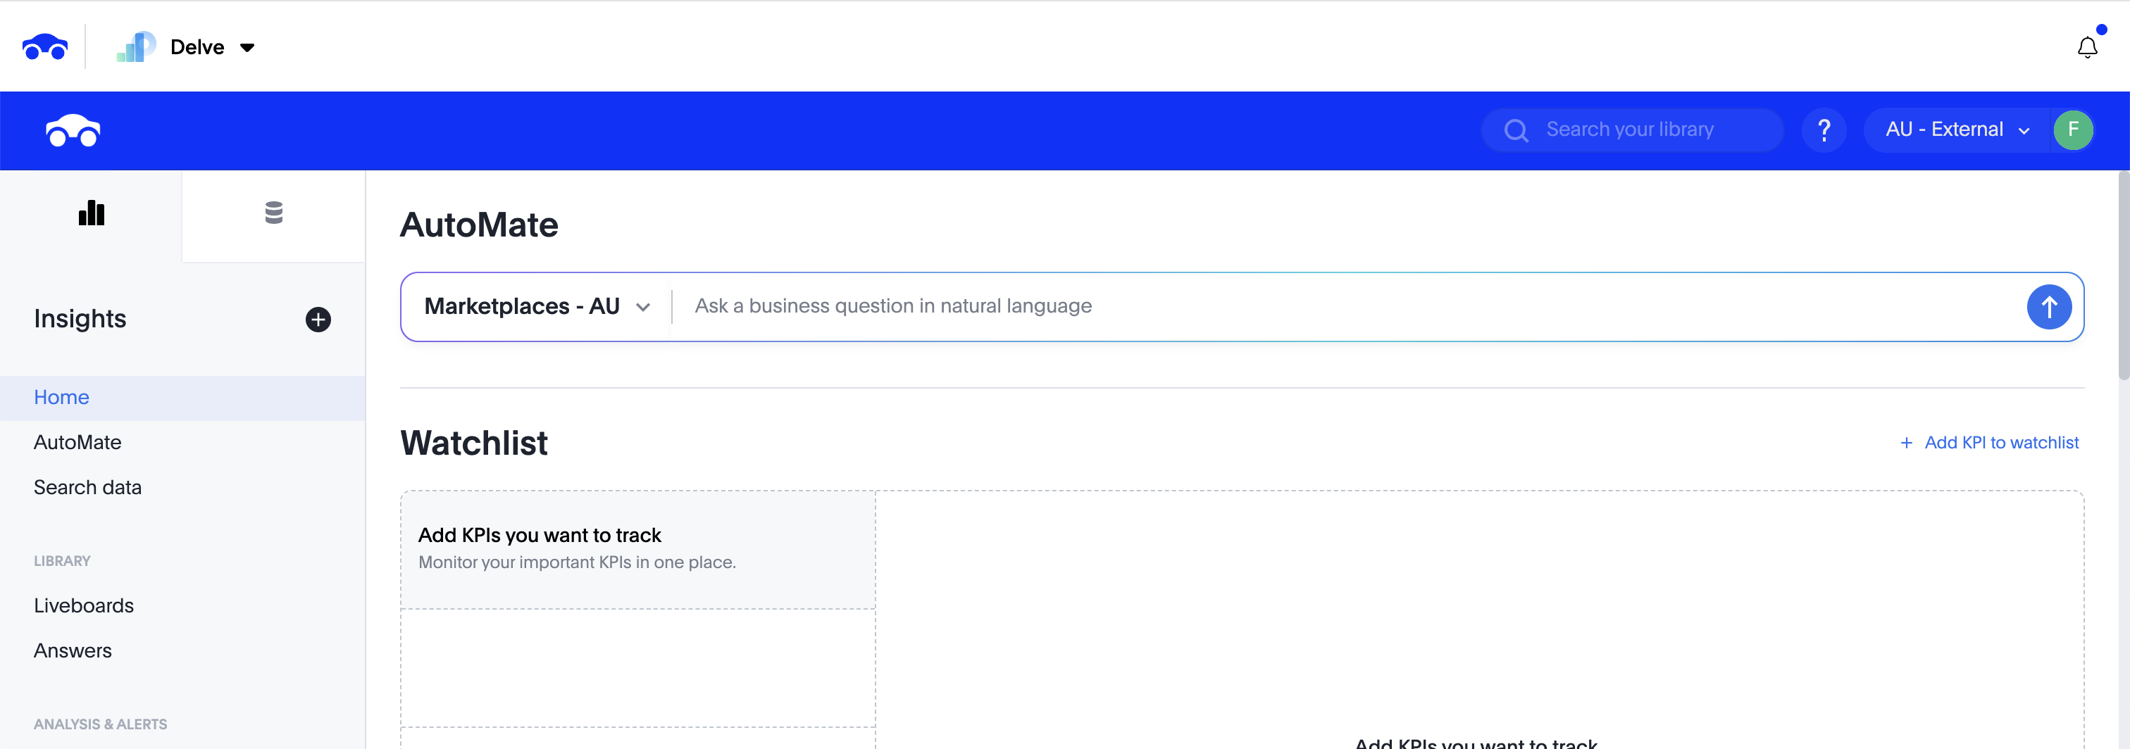
Task: Click the Watchlist heading
Action: pyautogui.click(x=474, y=443)
